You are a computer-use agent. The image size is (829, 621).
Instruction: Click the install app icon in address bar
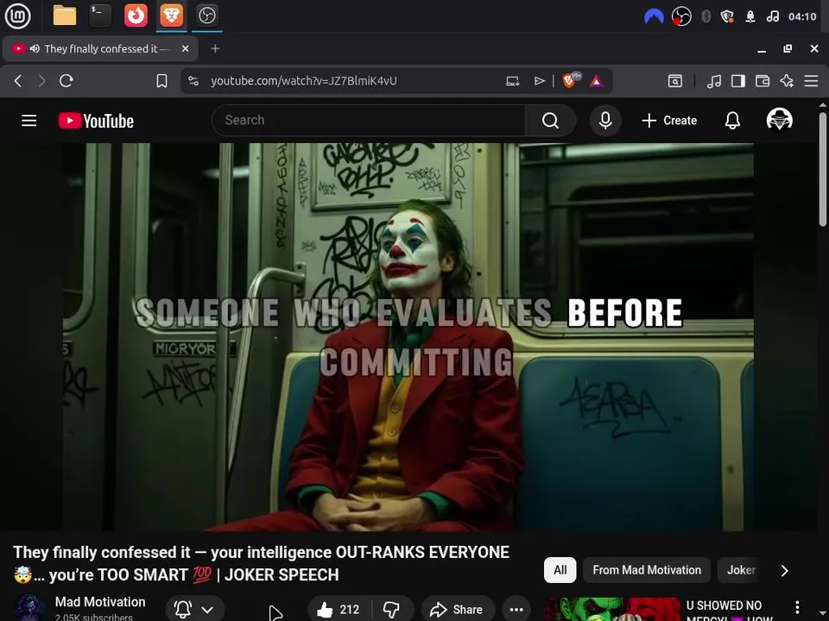[512, 81]
